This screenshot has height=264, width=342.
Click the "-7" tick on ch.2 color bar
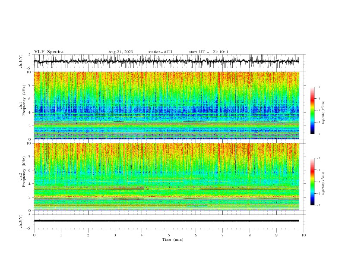[x=319, y=205]
